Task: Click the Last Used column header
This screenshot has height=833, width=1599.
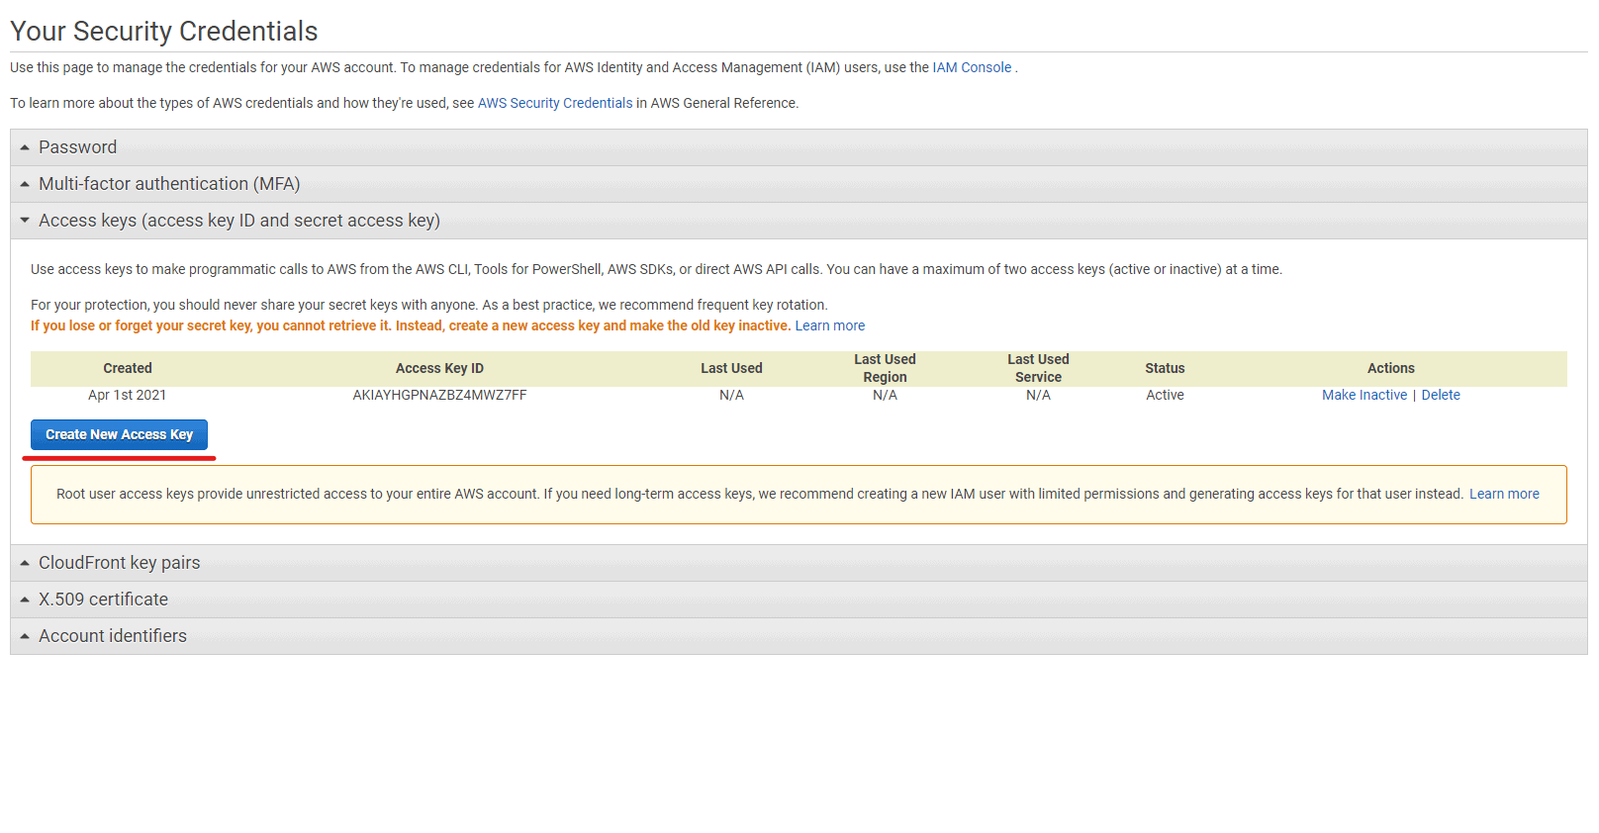Action: (731, 368)
